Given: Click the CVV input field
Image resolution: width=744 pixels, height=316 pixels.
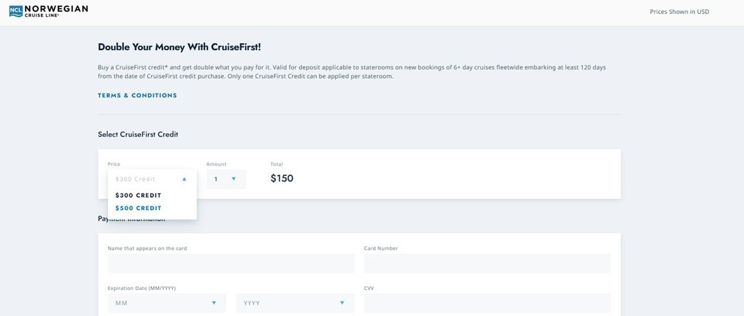Looking at the screenshot, I should coord(487,303).
